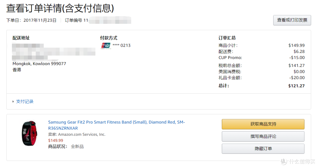
Task: Click the blurred order number
Action: pos(110,21)
